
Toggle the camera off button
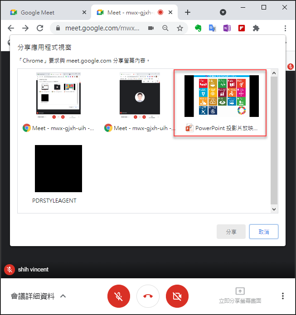(x=177, y=296)
